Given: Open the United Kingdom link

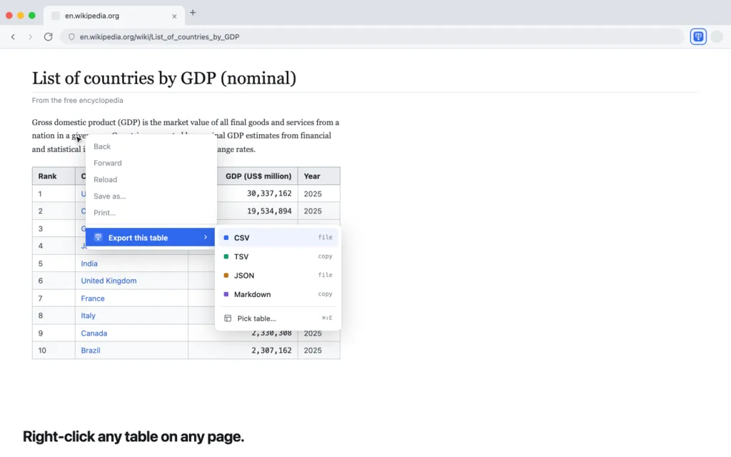Looking at the screenshot, I should point(109,281).
